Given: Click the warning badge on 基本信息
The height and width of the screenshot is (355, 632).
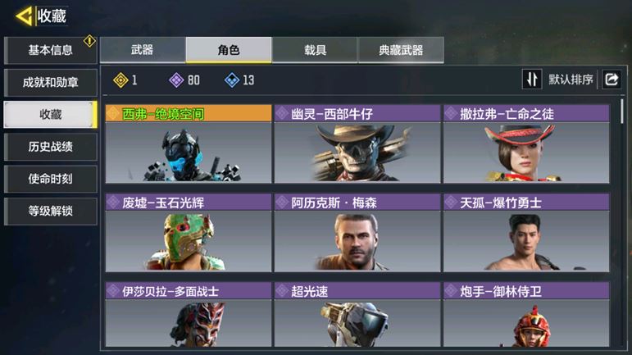Looking at the screenshot, I should click(89, 41).
